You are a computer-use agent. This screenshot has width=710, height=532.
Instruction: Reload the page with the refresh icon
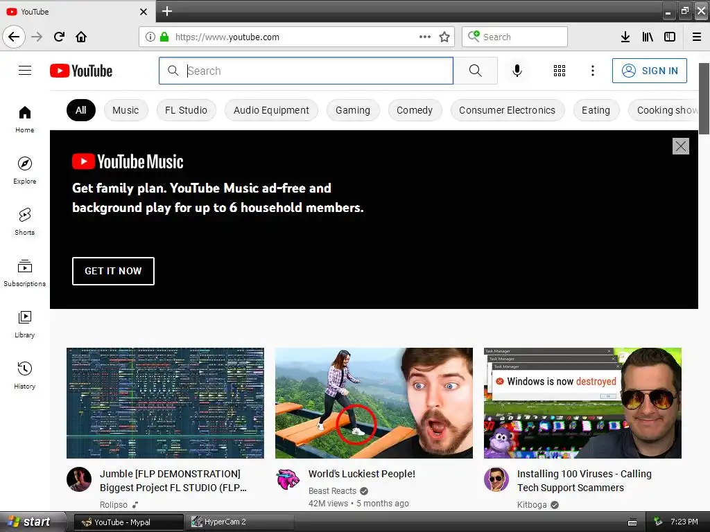pos(59,37)
